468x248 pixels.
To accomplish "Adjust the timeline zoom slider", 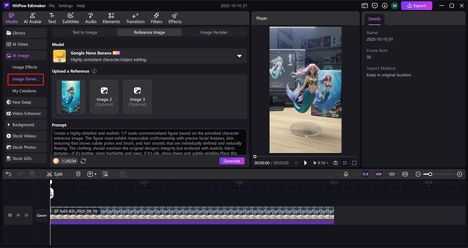I will point(430,174).
